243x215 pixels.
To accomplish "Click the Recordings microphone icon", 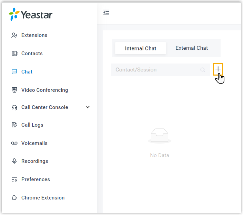I will tap(14, 161).
